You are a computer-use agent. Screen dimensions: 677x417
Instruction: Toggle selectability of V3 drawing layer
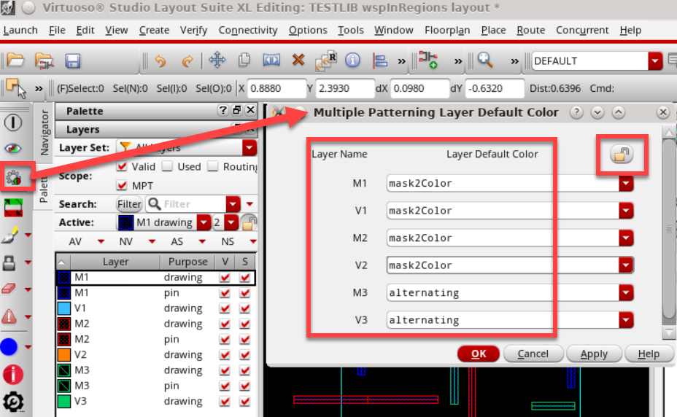(x=245, y=401)
